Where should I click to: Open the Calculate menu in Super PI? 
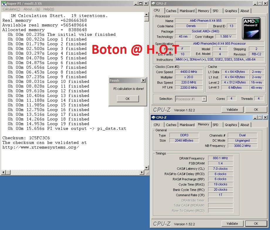pos(11,9)
